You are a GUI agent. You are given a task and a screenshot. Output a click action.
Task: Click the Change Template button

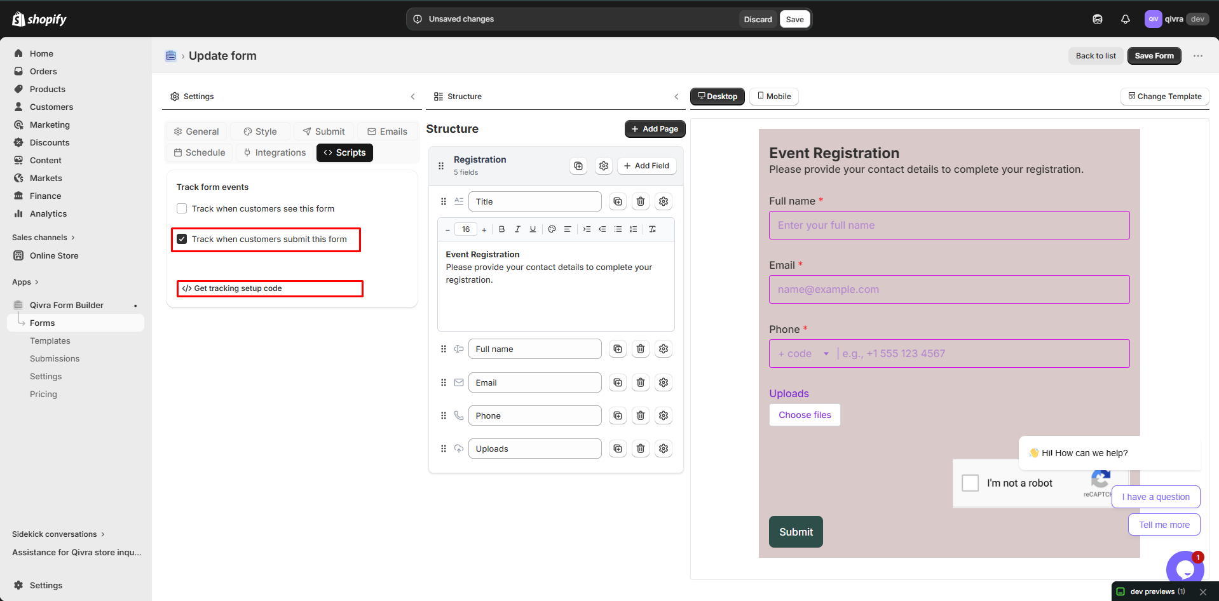1164,97
